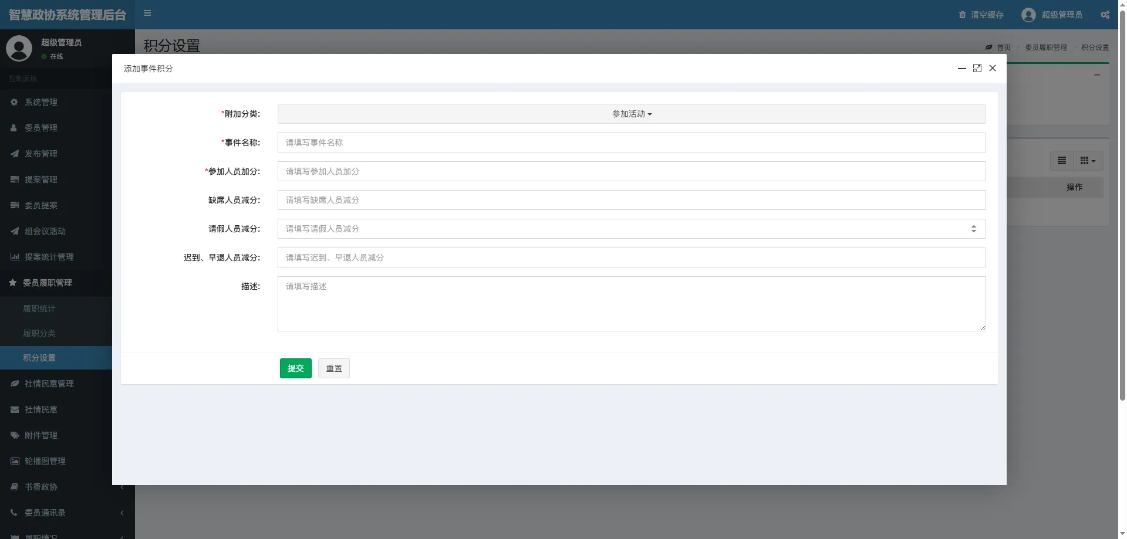This screenshot has height=539, width=1127.
Task: Open the 附加分类 dropdown showing 参加活动
Action: [631, 114]
